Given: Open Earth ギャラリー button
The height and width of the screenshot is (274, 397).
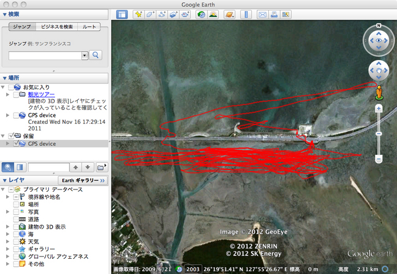Looking at the screenshot, I should point(83,180).
